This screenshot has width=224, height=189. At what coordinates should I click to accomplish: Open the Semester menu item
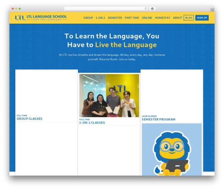pyautogui.click(x=115, y=18)
